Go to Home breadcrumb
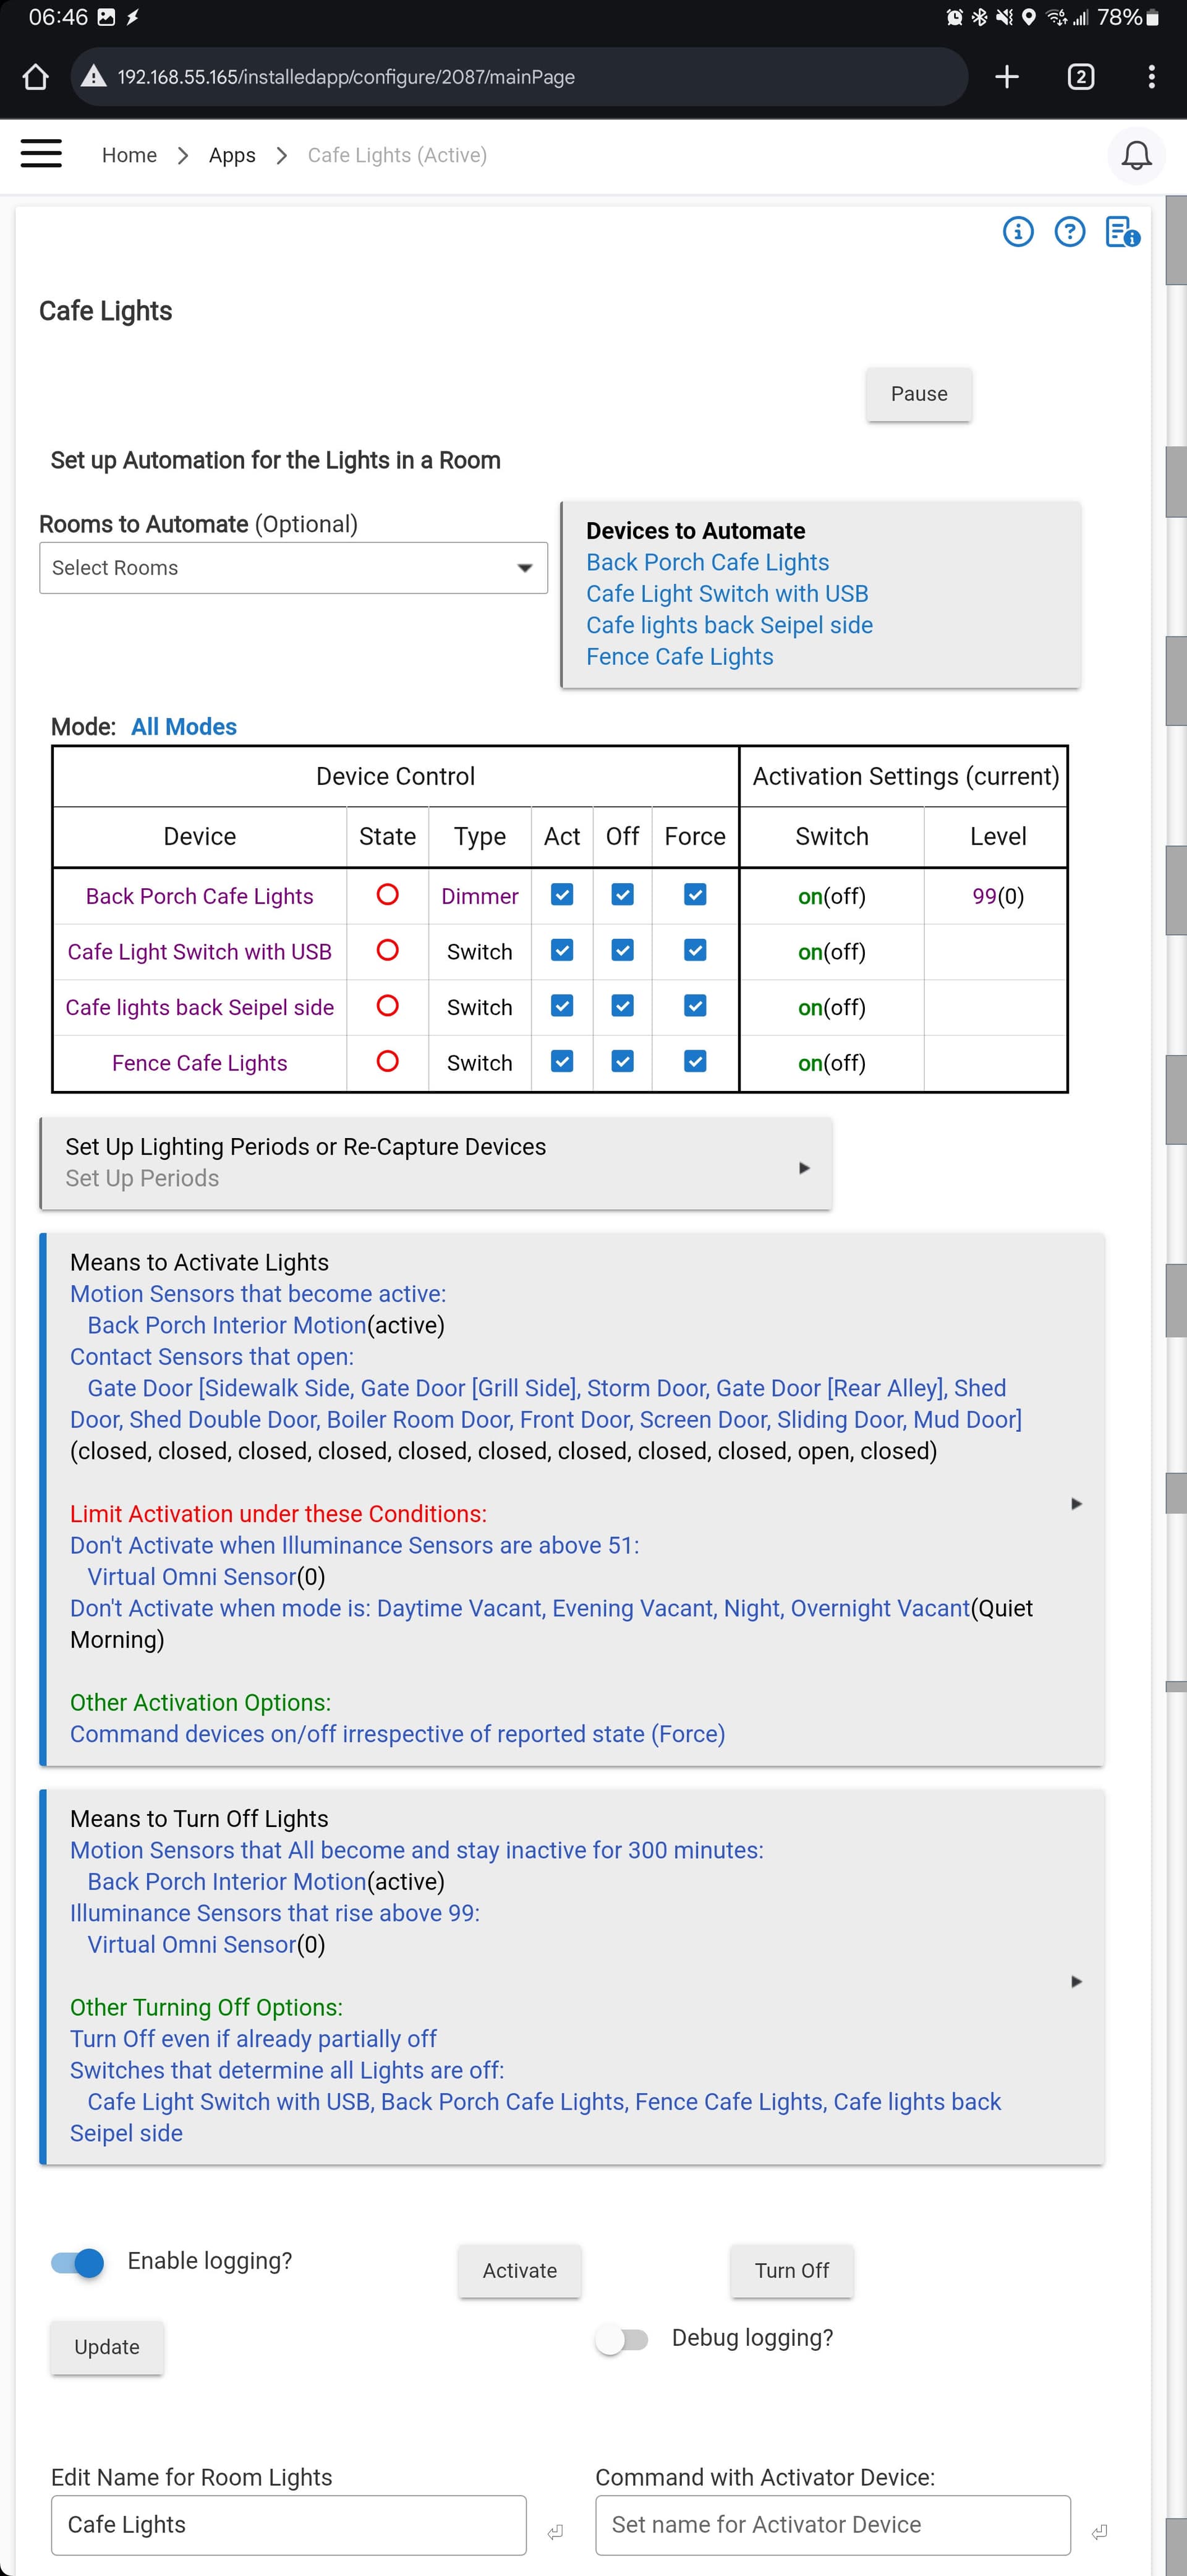This screenshot has height=2576, width=1187. click(x=129, y=155)
